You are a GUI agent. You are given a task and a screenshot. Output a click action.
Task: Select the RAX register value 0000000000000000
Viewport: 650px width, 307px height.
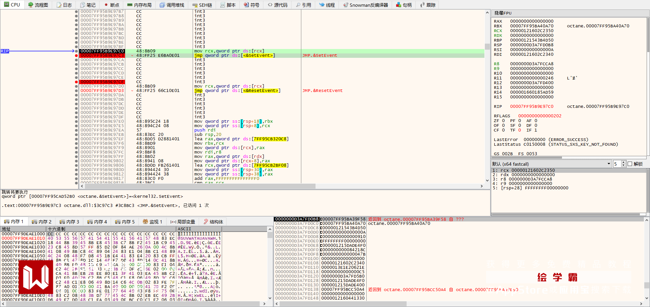pos(532,21)
